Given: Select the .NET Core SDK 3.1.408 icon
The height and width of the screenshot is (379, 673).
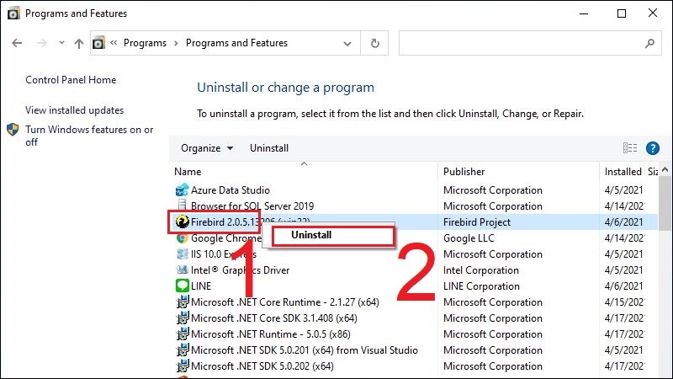Looking at the screenshot, I should (x=183, y=318).
